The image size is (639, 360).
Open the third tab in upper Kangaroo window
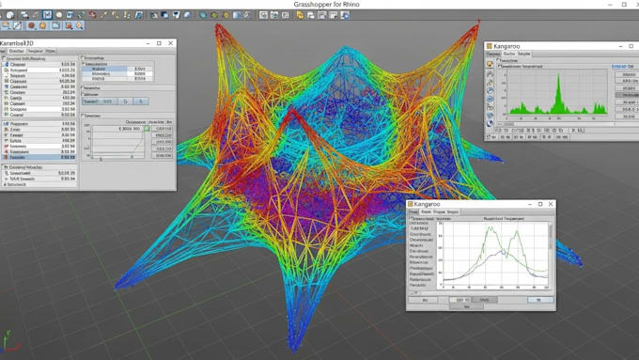(524, 54)
